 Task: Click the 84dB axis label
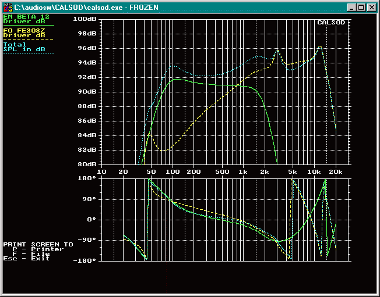(x=87, y=135)
